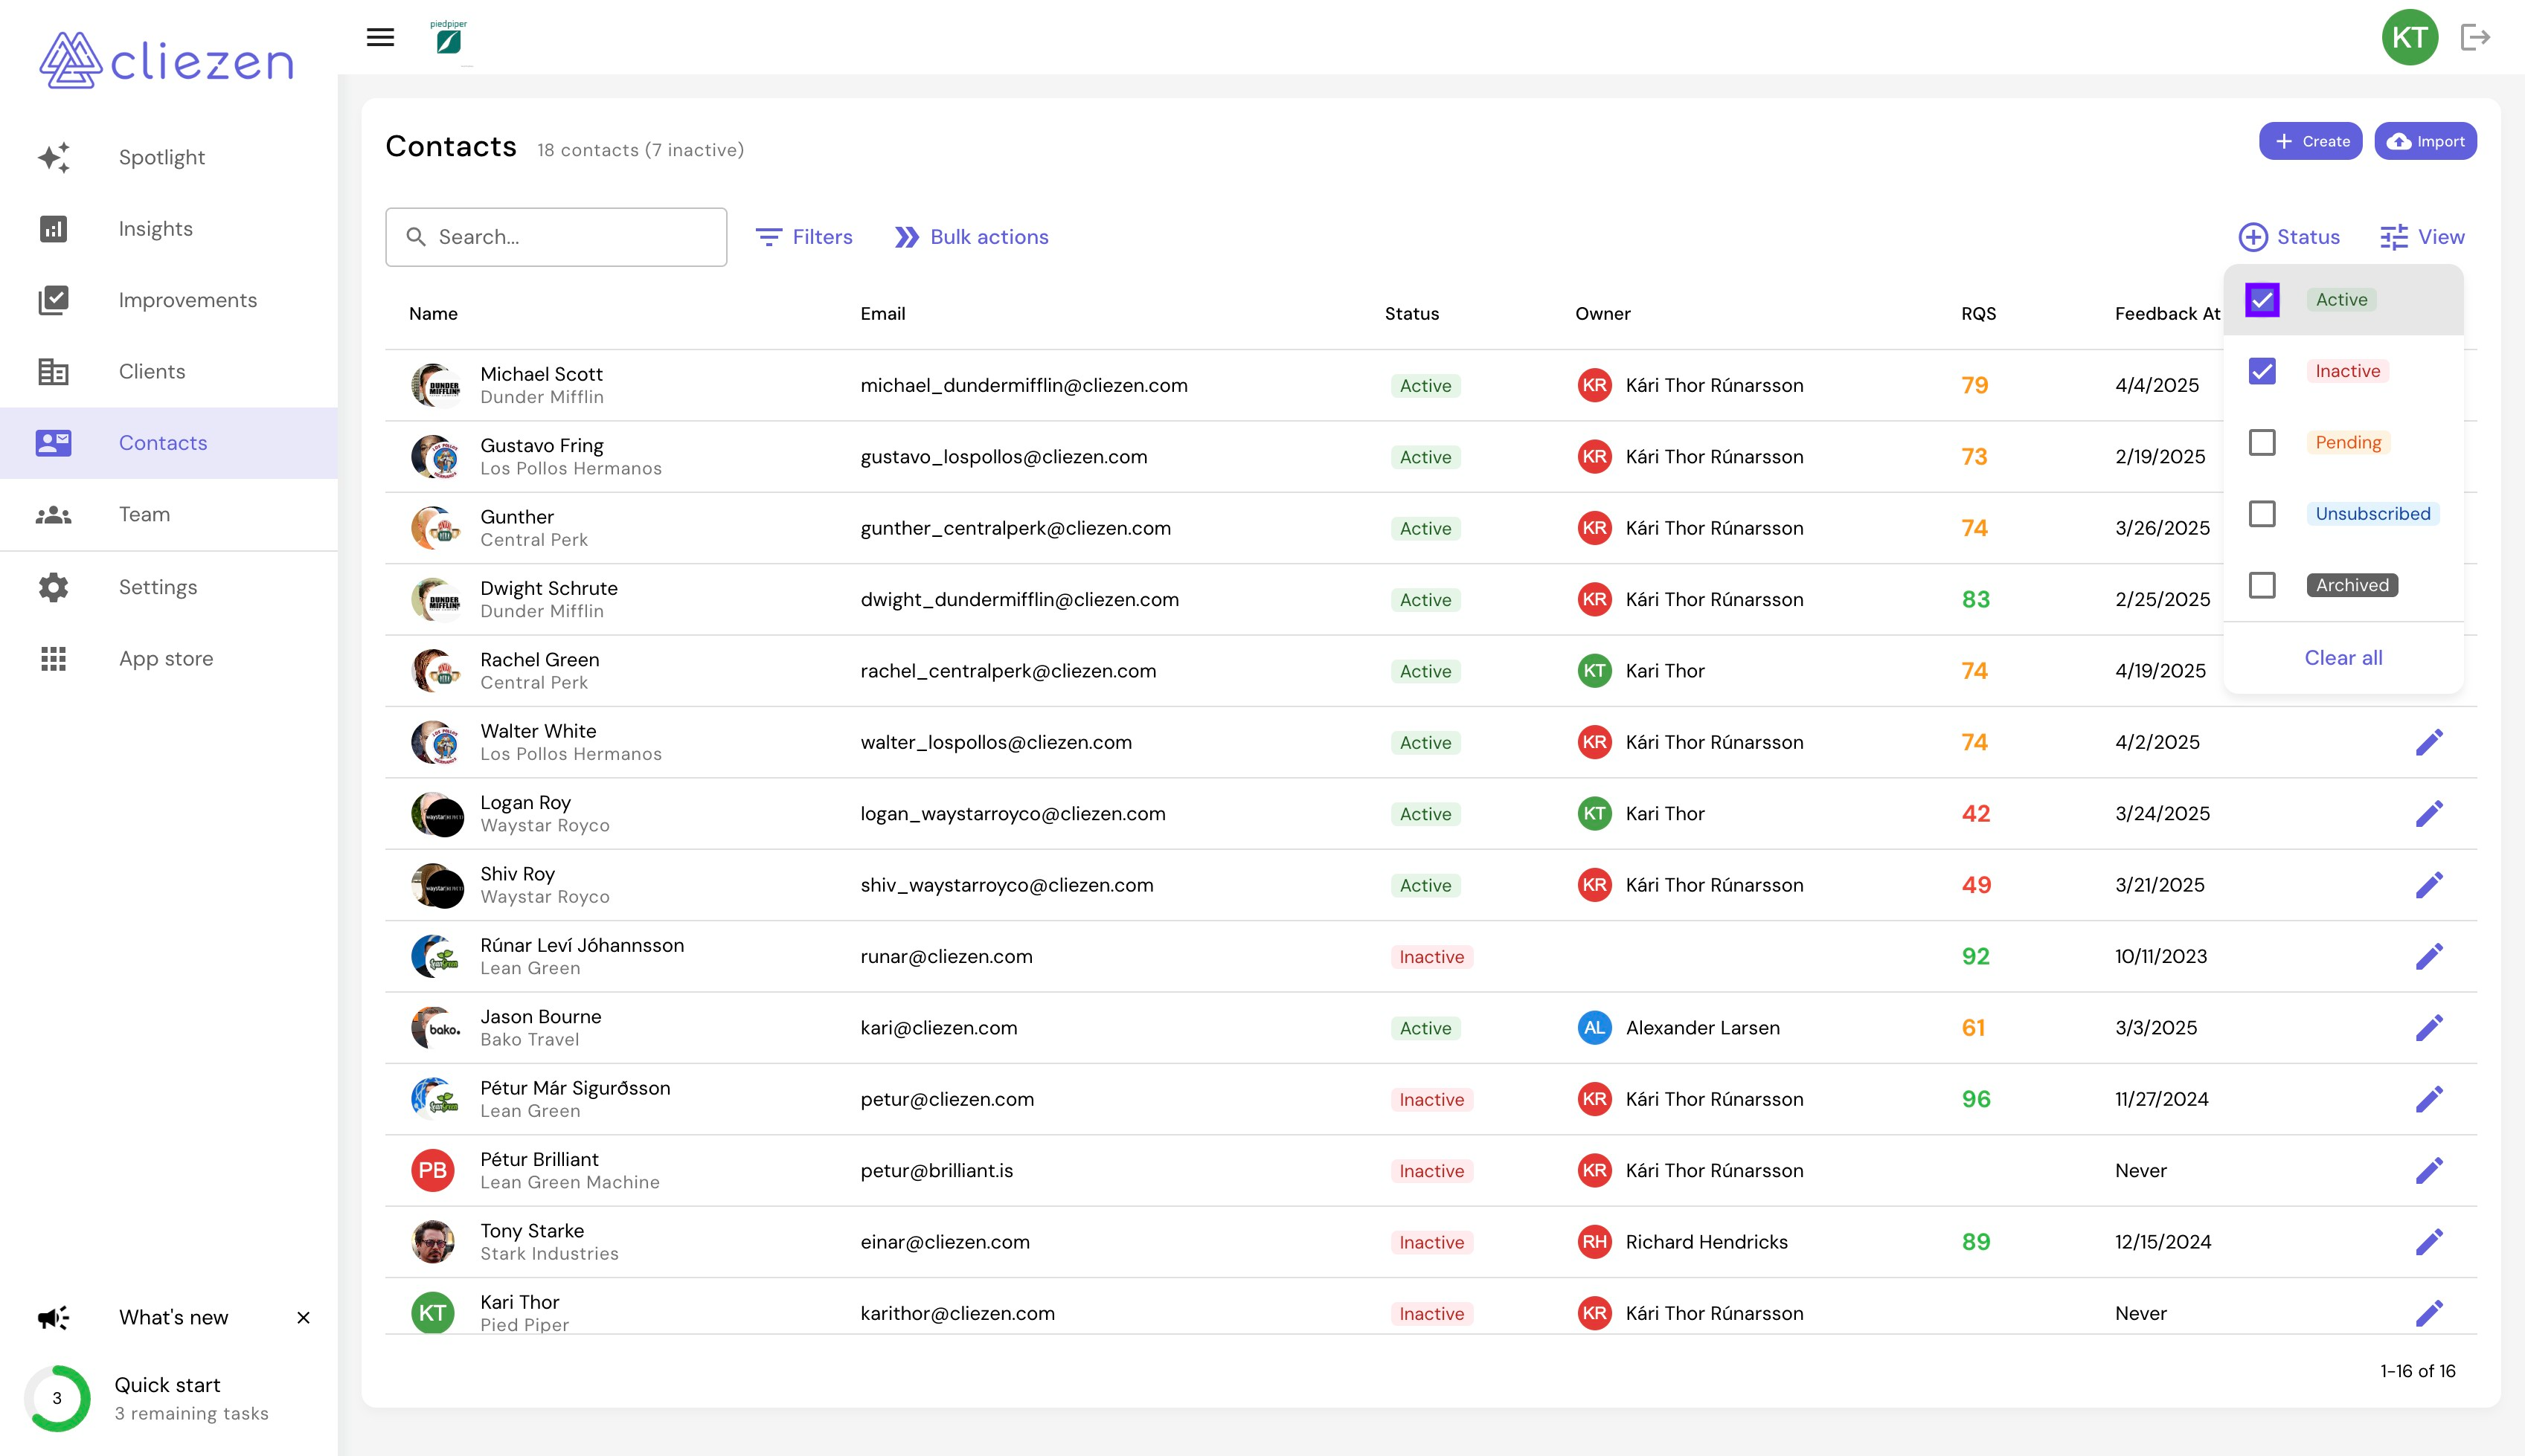Click Clear all in status filter
The image size is (2525, 1456).
coord(2343,658)
